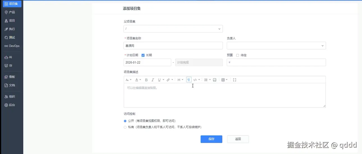
Task: Focus the 项目集名称 input field
Action: (173, 45)
